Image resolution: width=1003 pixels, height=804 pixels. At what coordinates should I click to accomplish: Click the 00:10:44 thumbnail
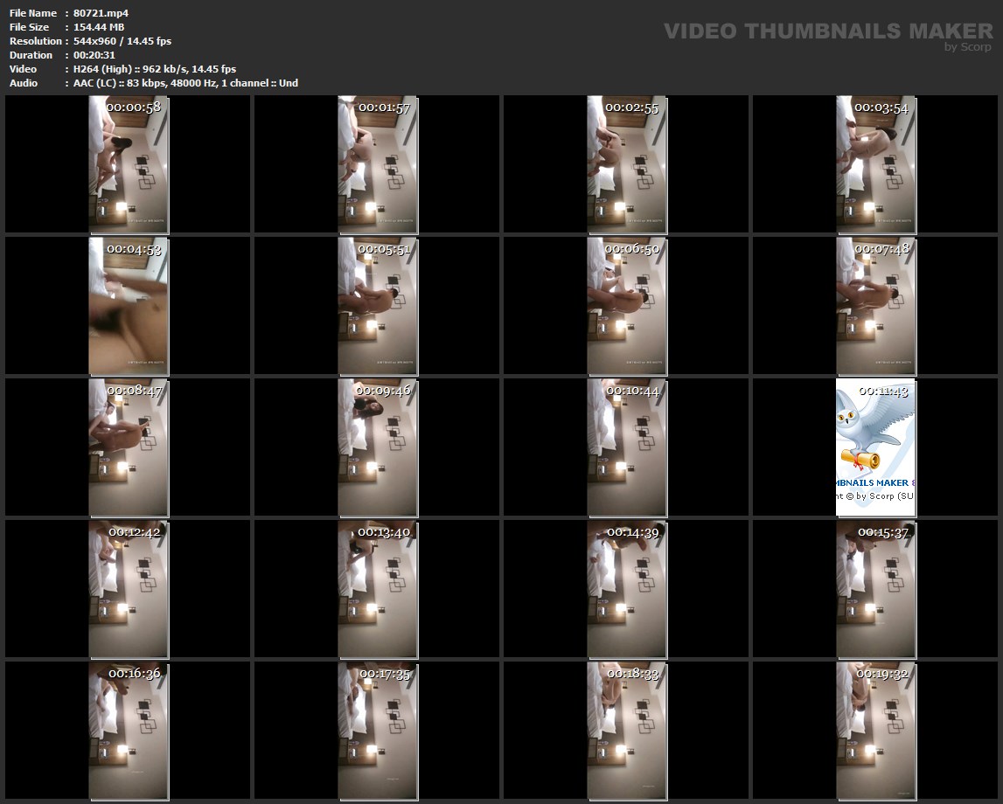(627, 447)
